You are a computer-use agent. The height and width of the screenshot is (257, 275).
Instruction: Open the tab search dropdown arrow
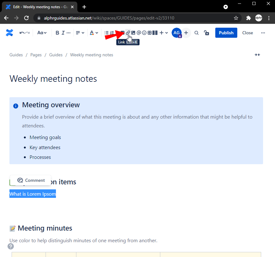tap(226, 7)
